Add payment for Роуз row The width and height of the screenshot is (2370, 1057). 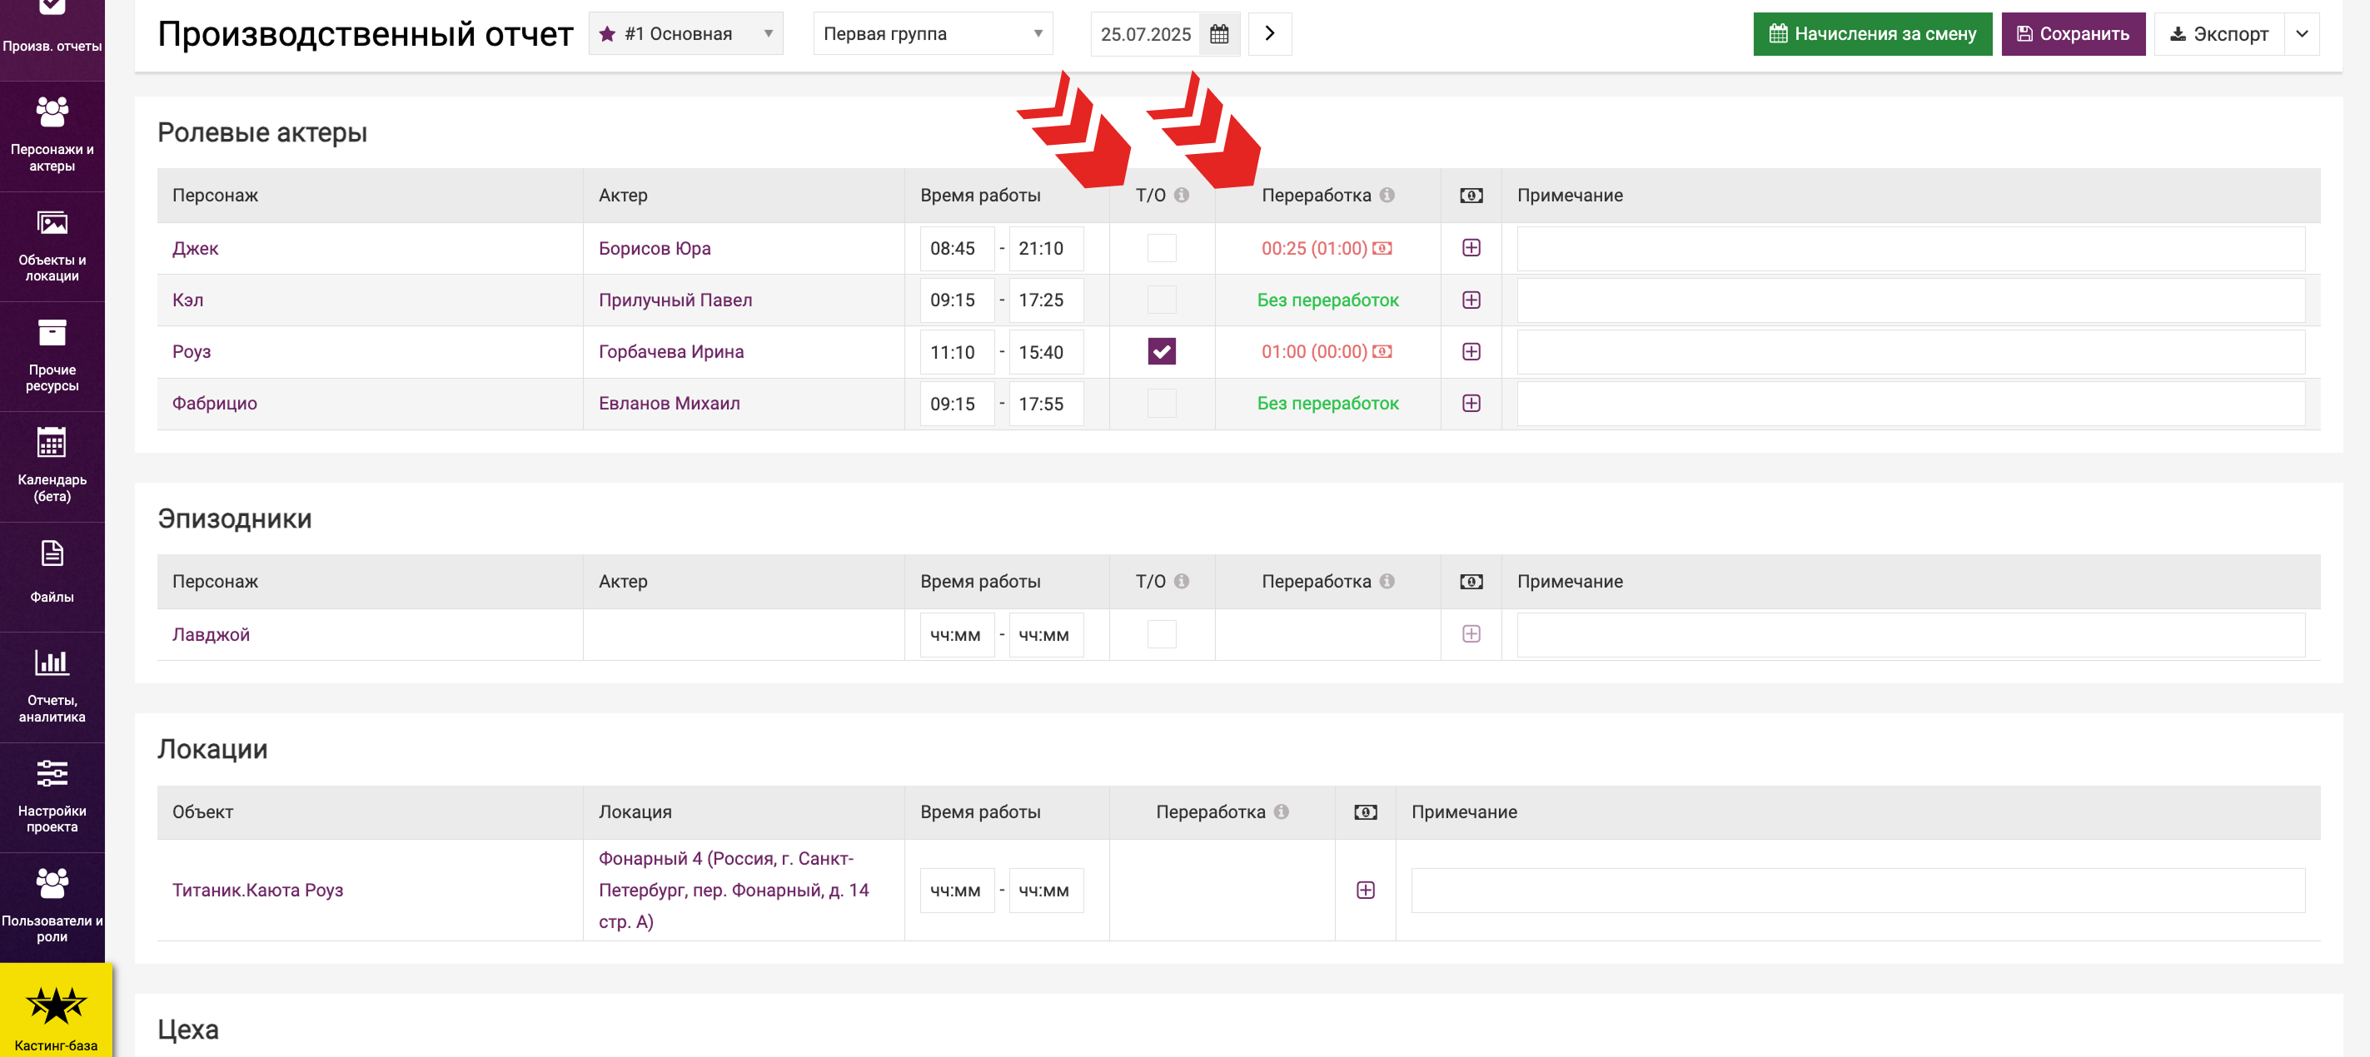pyautogui.click(x=1471, y=351)
